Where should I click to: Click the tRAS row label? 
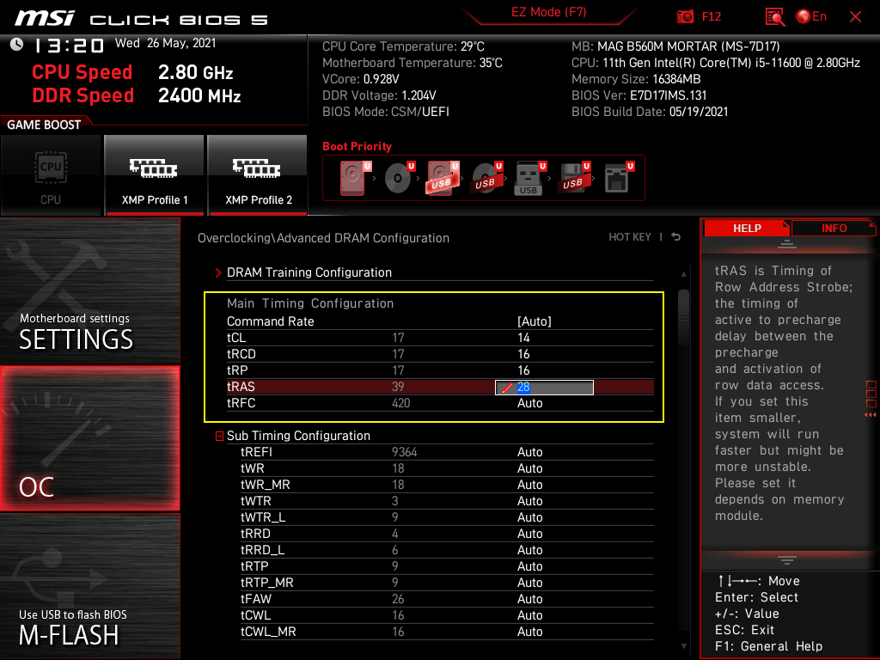pos(241,387)
